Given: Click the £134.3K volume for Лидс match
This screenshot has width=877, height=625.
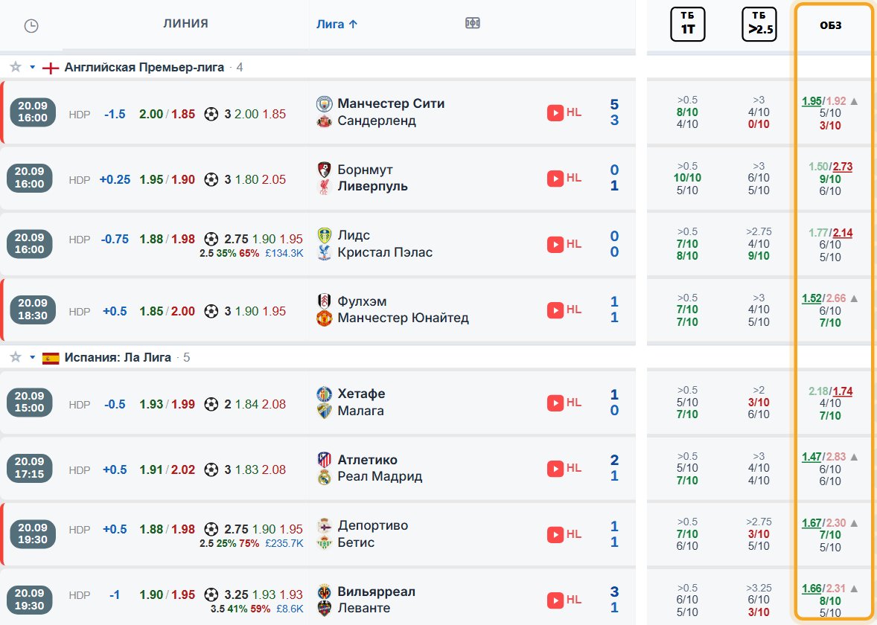Looking at the screenshot, I should coord(284,253).
